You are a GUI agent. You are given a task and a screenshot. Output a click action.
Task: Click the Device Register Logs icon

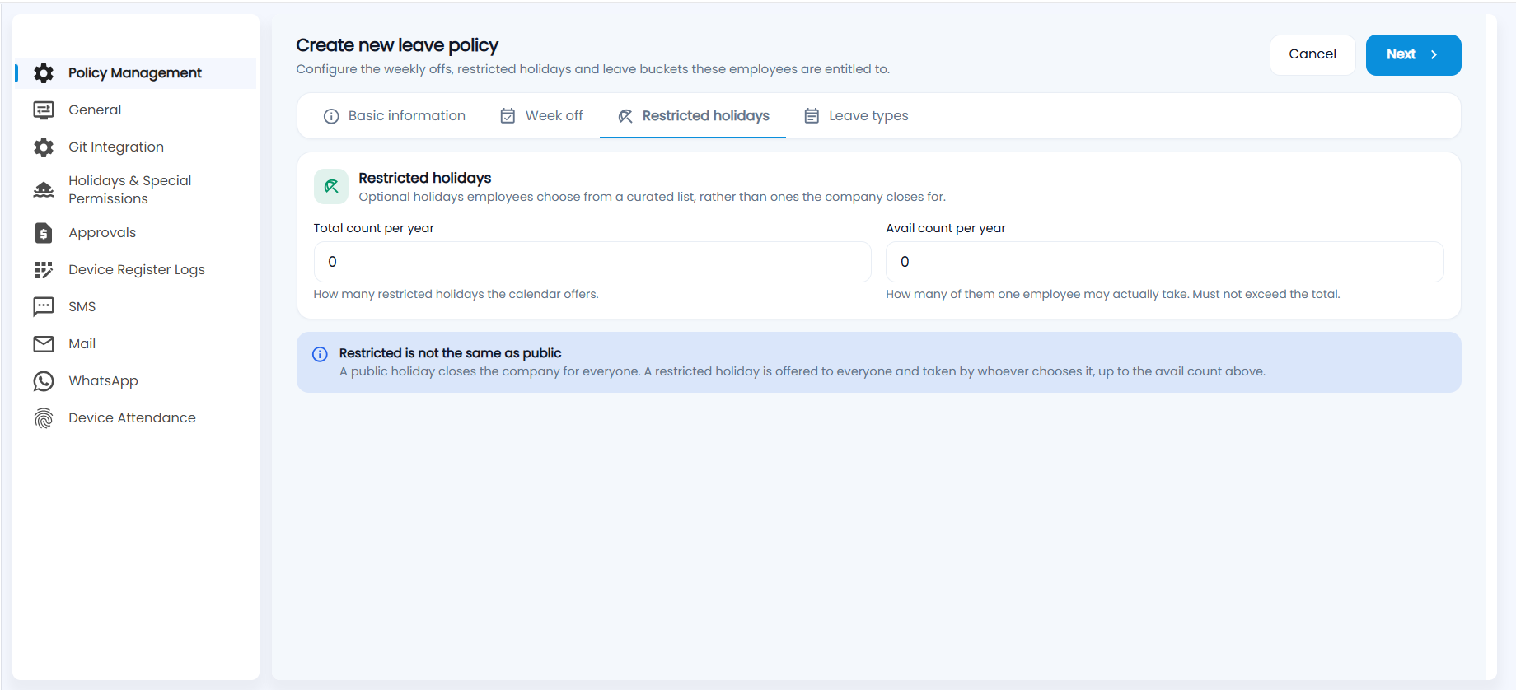click(x=44, y=270)
